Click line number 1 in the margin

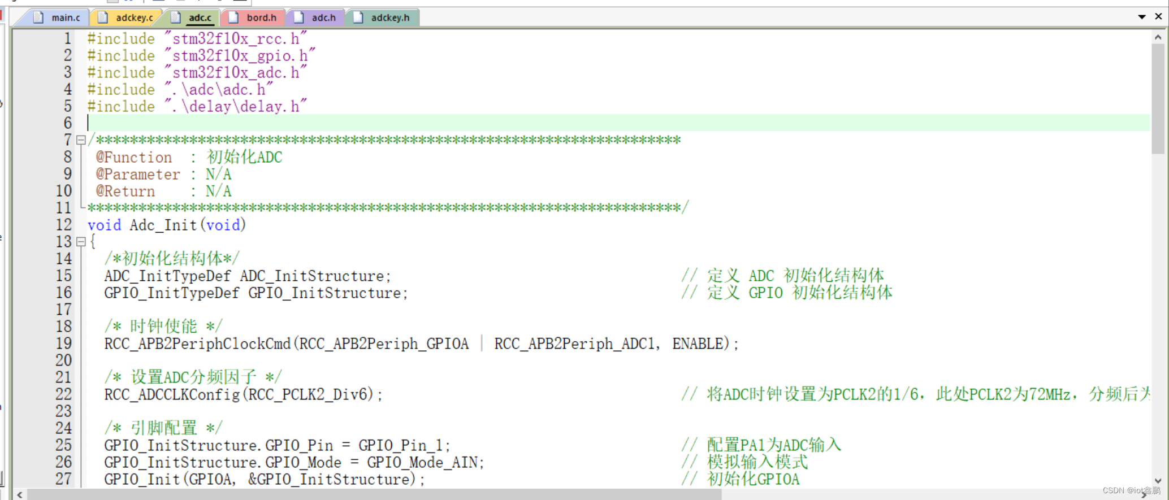68,38
